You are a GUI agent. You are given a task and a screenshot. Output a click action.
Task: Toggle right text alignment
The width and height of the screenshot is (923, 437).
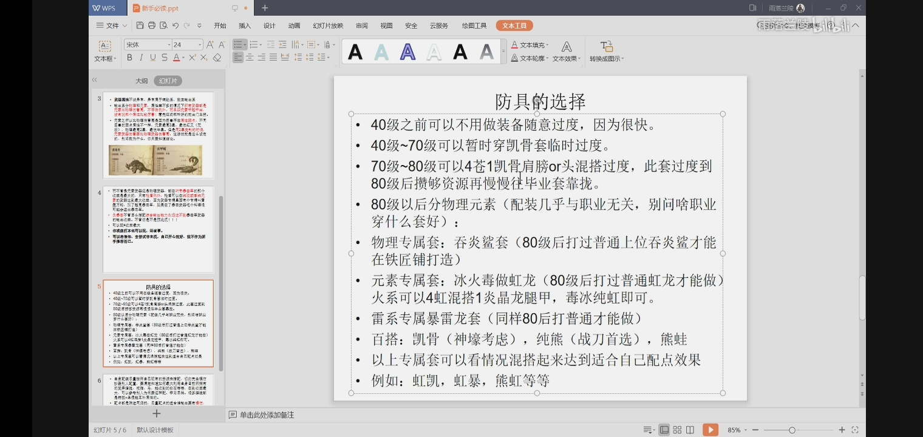click(x=262, y=58)
